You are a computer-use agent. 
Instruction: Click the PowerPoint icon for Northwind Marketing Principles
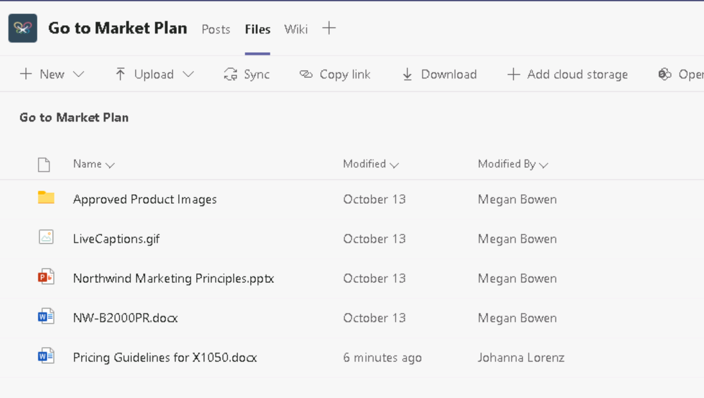click(46, 277)
